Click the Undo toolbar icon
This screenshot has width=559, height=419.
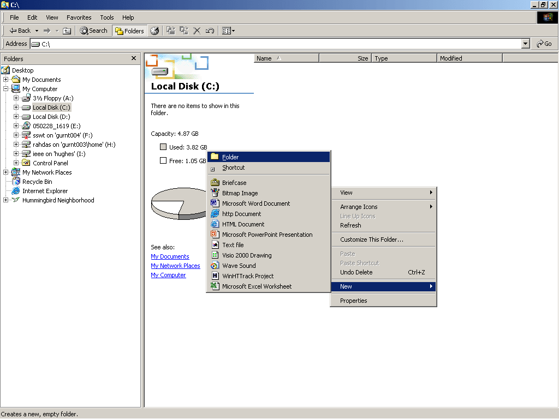[209, 31]
